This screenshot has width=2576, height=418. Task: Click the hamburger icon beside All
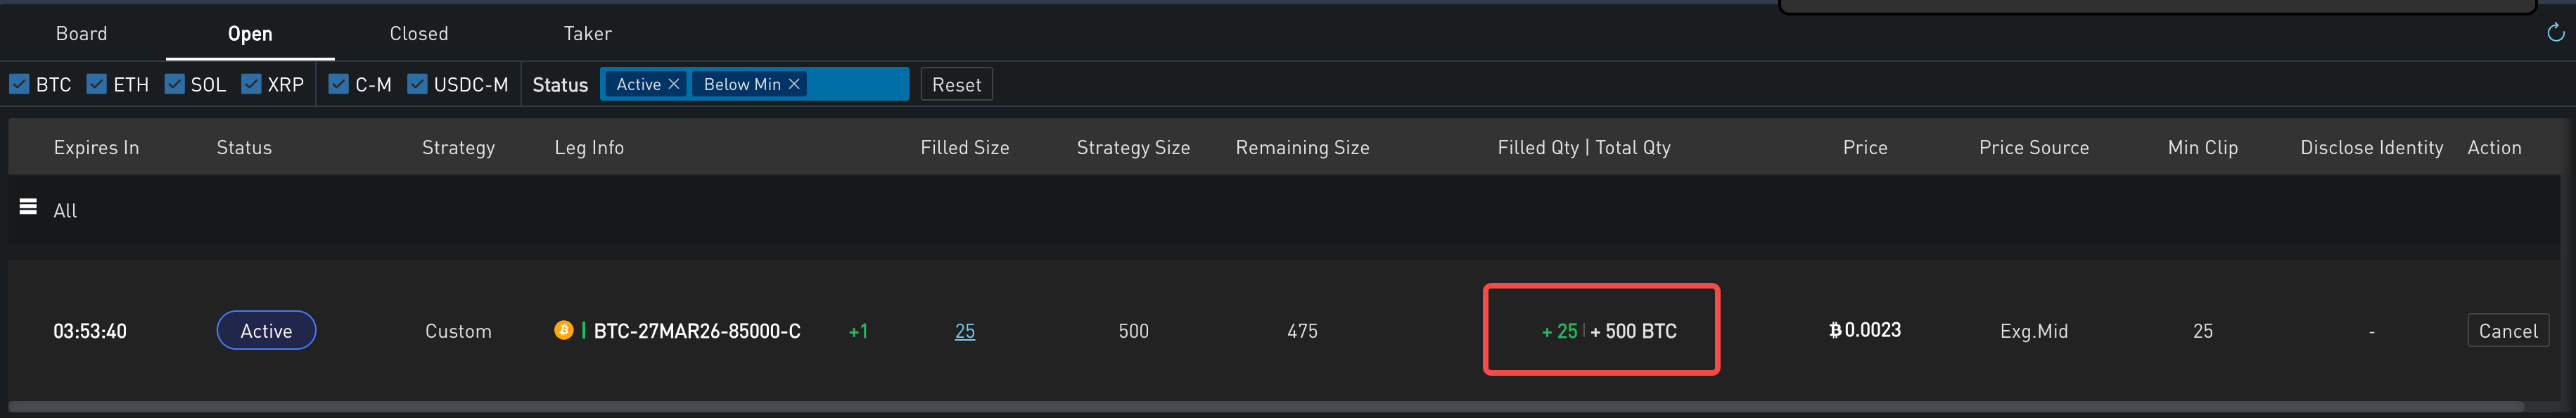28,207
